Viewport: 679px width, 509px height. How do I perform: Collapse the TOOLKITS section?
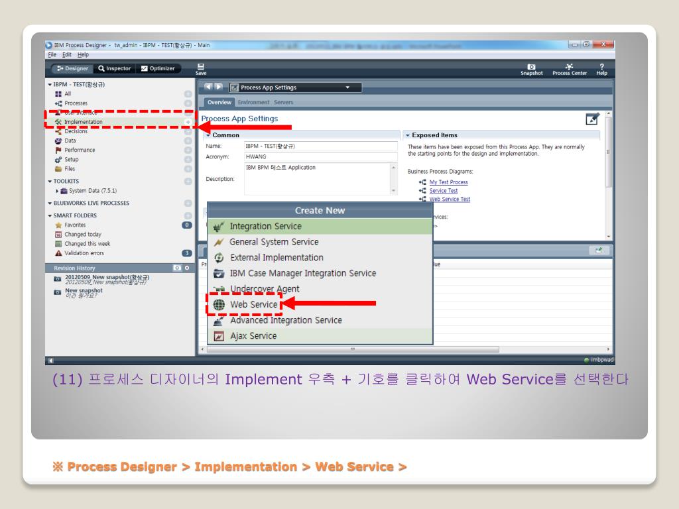coord(50,182)
